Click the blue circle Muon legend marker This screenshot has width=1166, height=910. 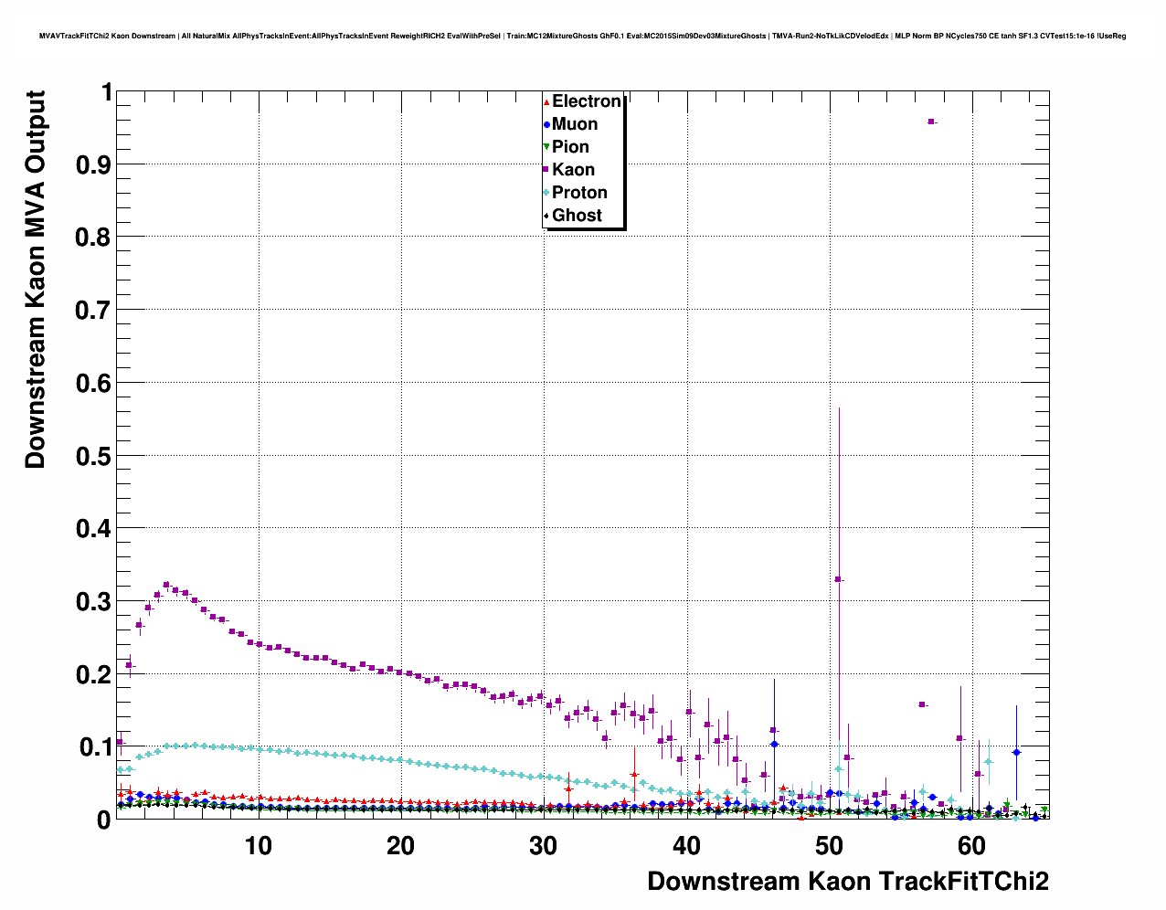[x=546, y=124]
